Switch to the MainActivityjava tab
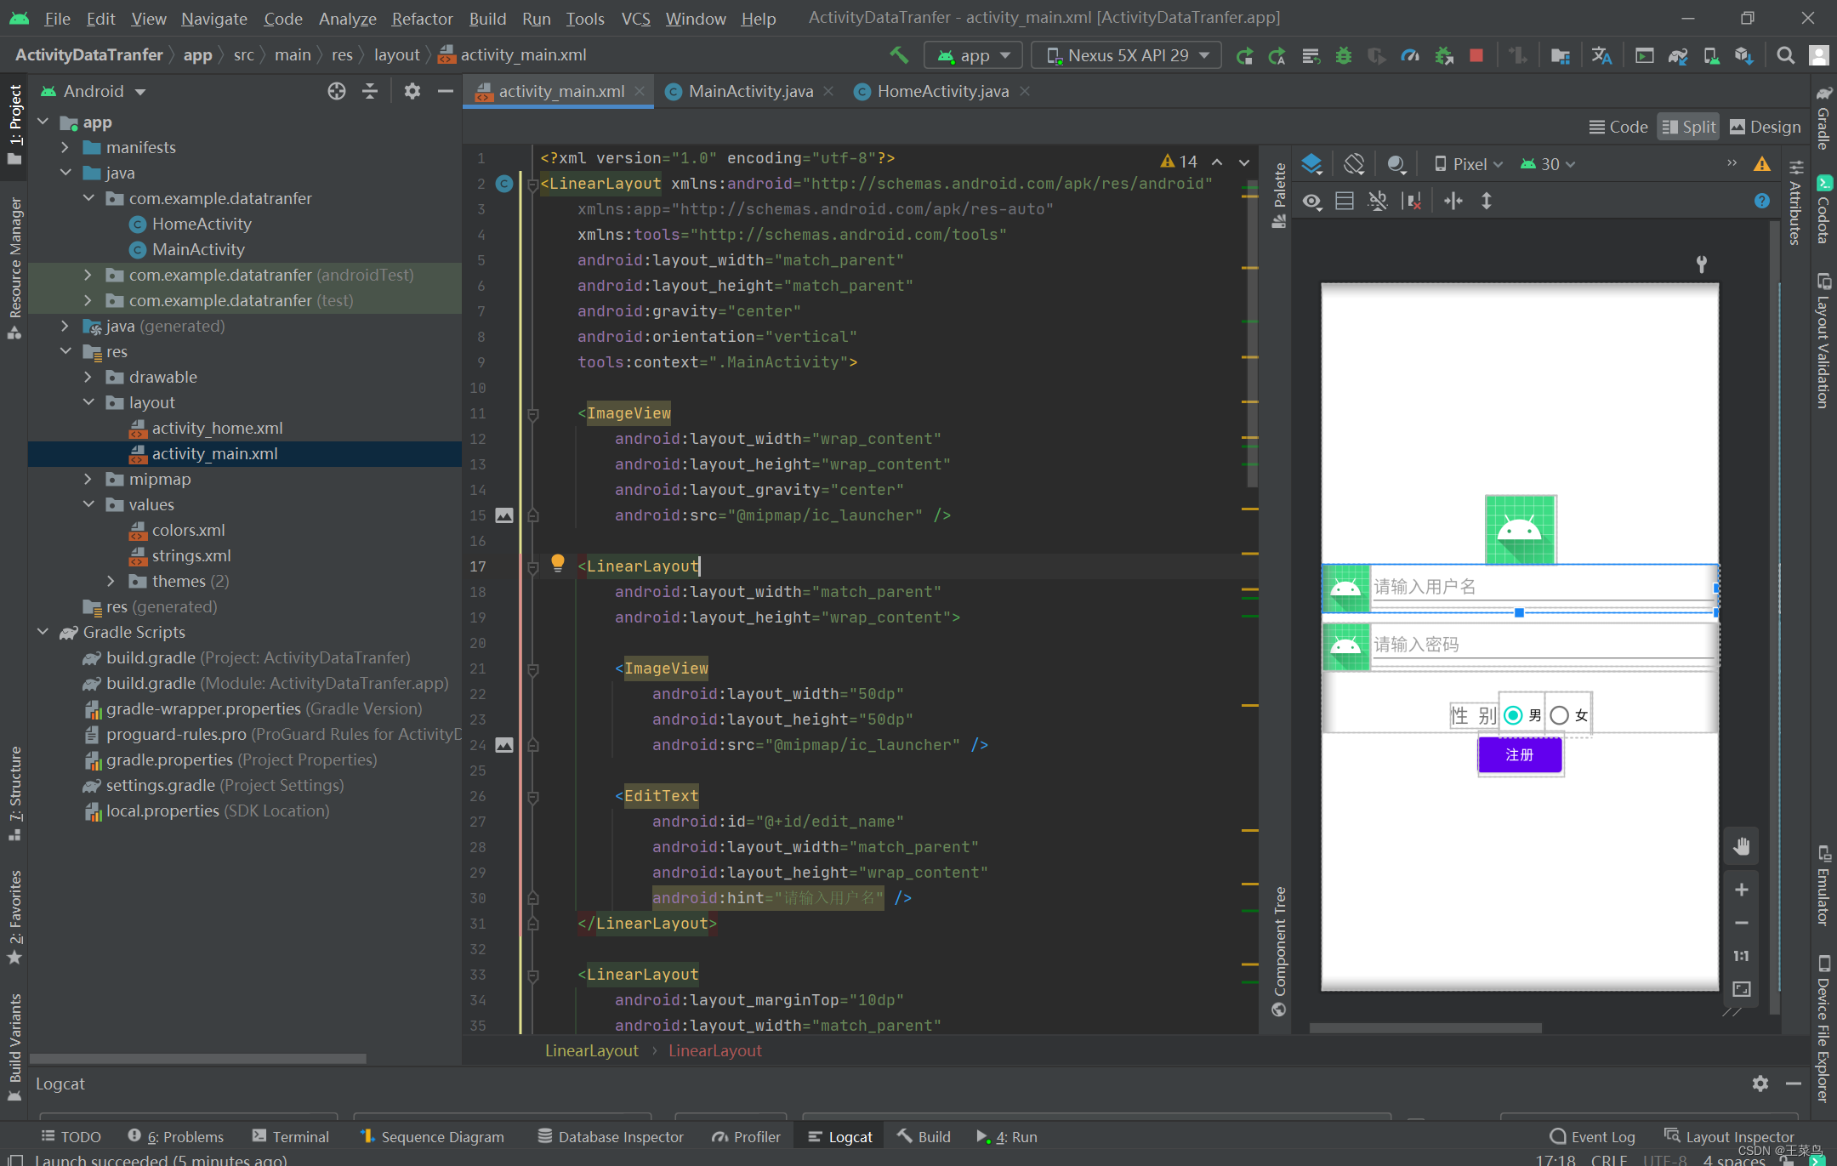This screenshot has height=1166, width=1837. point(746,91)
